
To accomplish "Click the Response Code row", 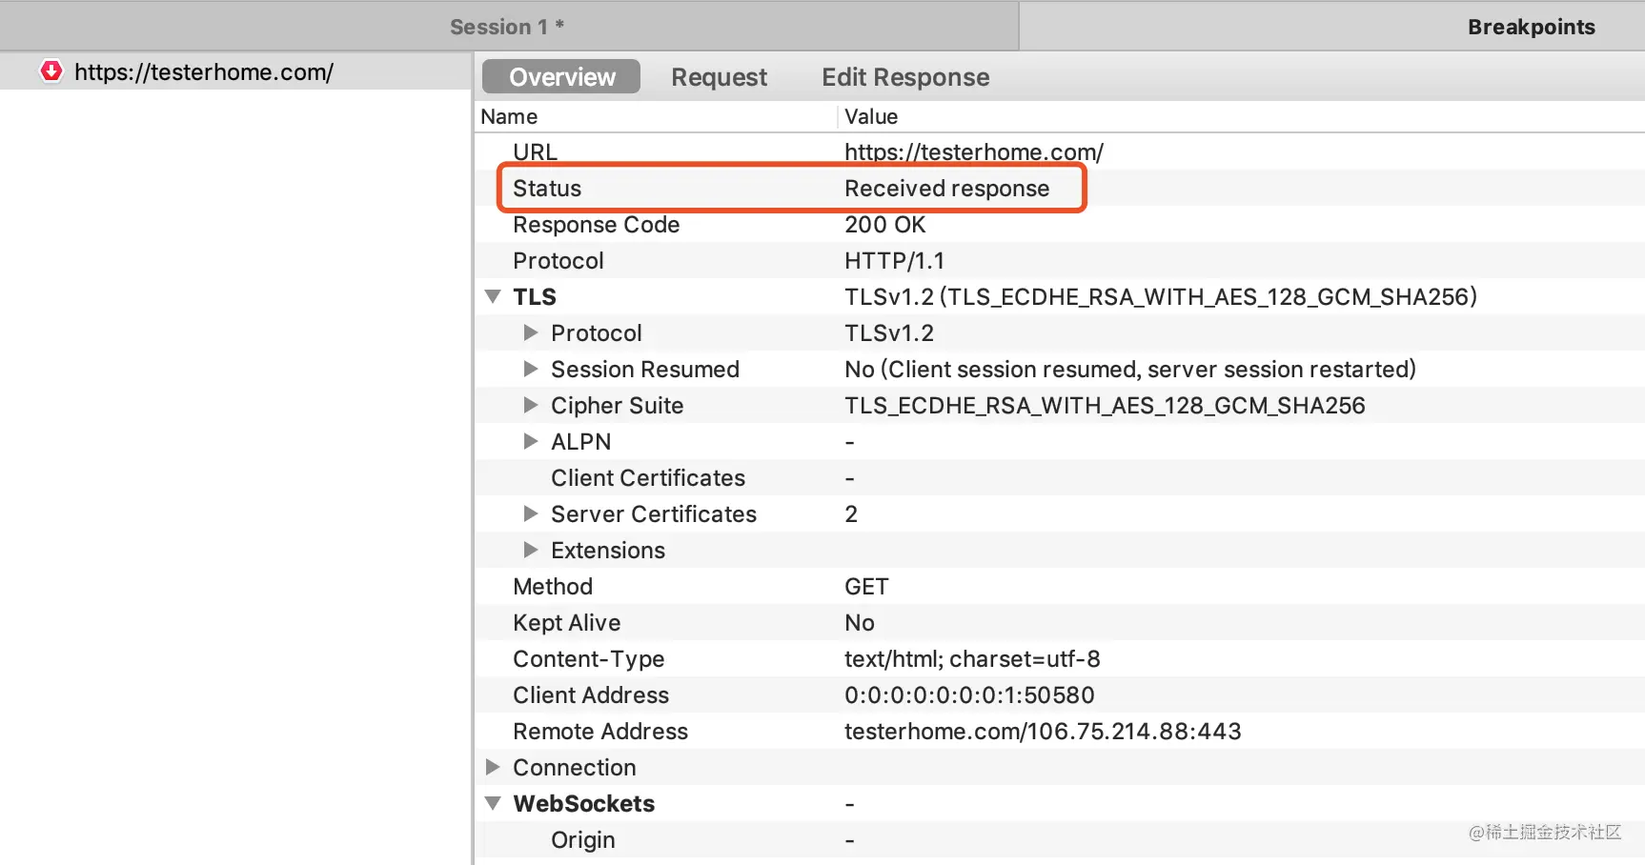I will [x=1060, y=225].
